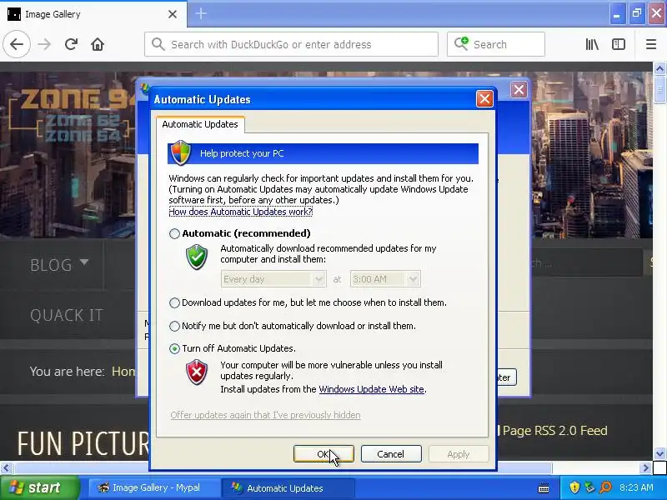Screen dimensions: 667x500
Task: Open a new tab with the plus icon
Action: point(201,13)
